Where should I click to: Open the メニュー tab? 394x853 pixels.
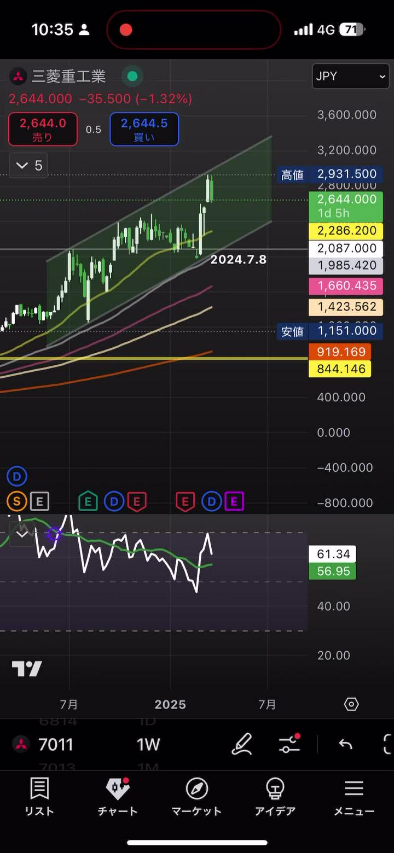click(354, 797)
